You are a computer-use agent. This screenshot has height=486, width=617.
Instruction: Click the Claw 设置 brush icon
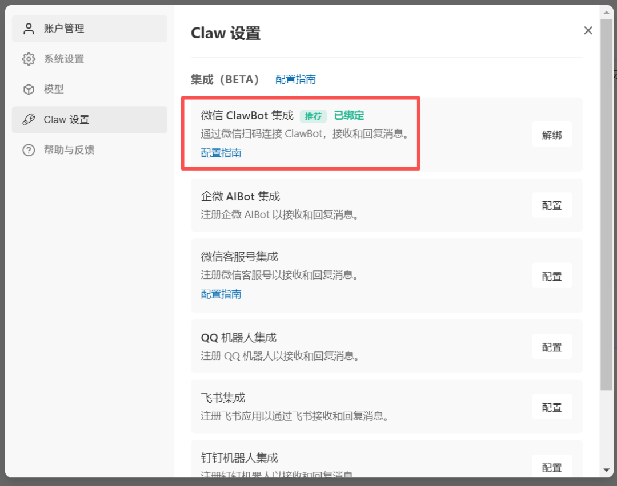coord(29,120)
